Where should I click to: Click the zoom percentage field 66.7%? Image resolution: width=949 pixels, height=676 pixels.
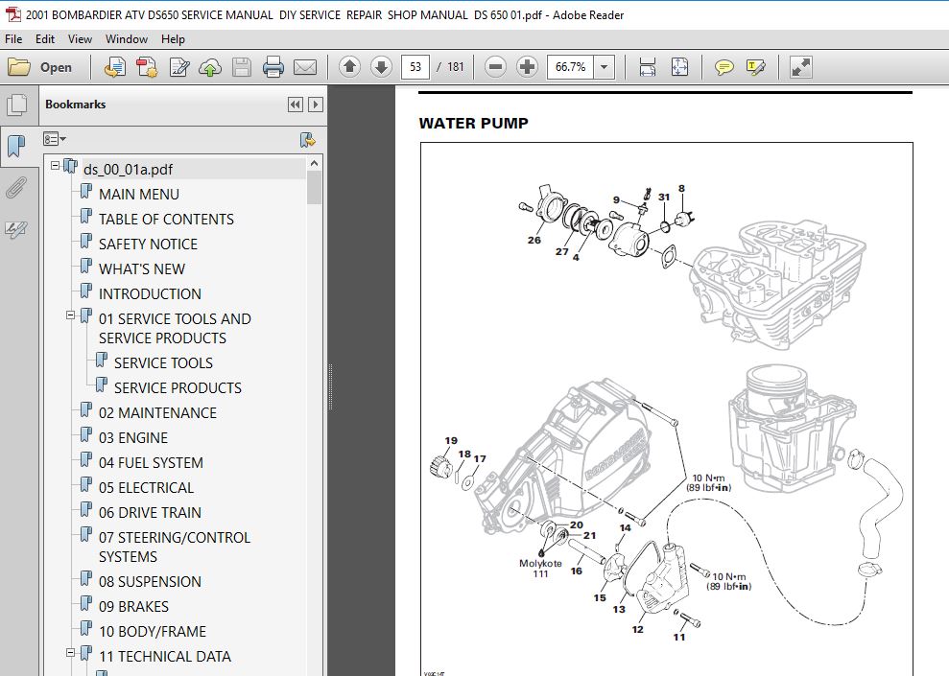coord(570,67)
